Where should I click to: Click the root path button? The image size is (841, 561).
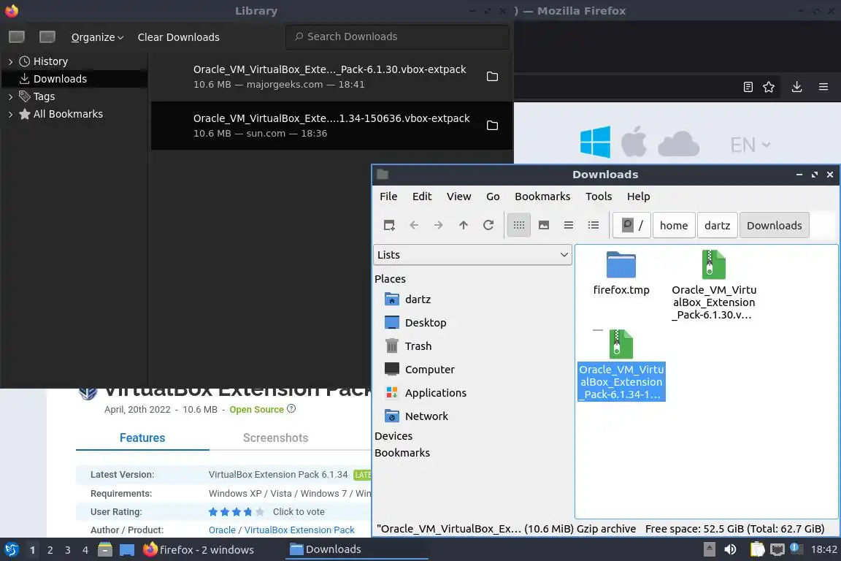pyautogui.click(x=631, y=225)
